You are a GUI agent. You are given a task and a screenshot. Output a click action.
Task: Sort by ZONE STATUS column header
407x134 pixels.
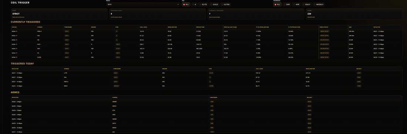point(324,27)
